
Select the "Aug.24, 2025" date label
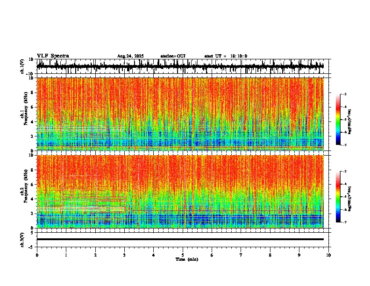pyautogui.click(x=130, y=56)
